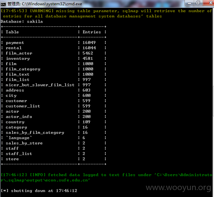
Task: Click the 'payment' table name
Action: click(x=15, y=43)
